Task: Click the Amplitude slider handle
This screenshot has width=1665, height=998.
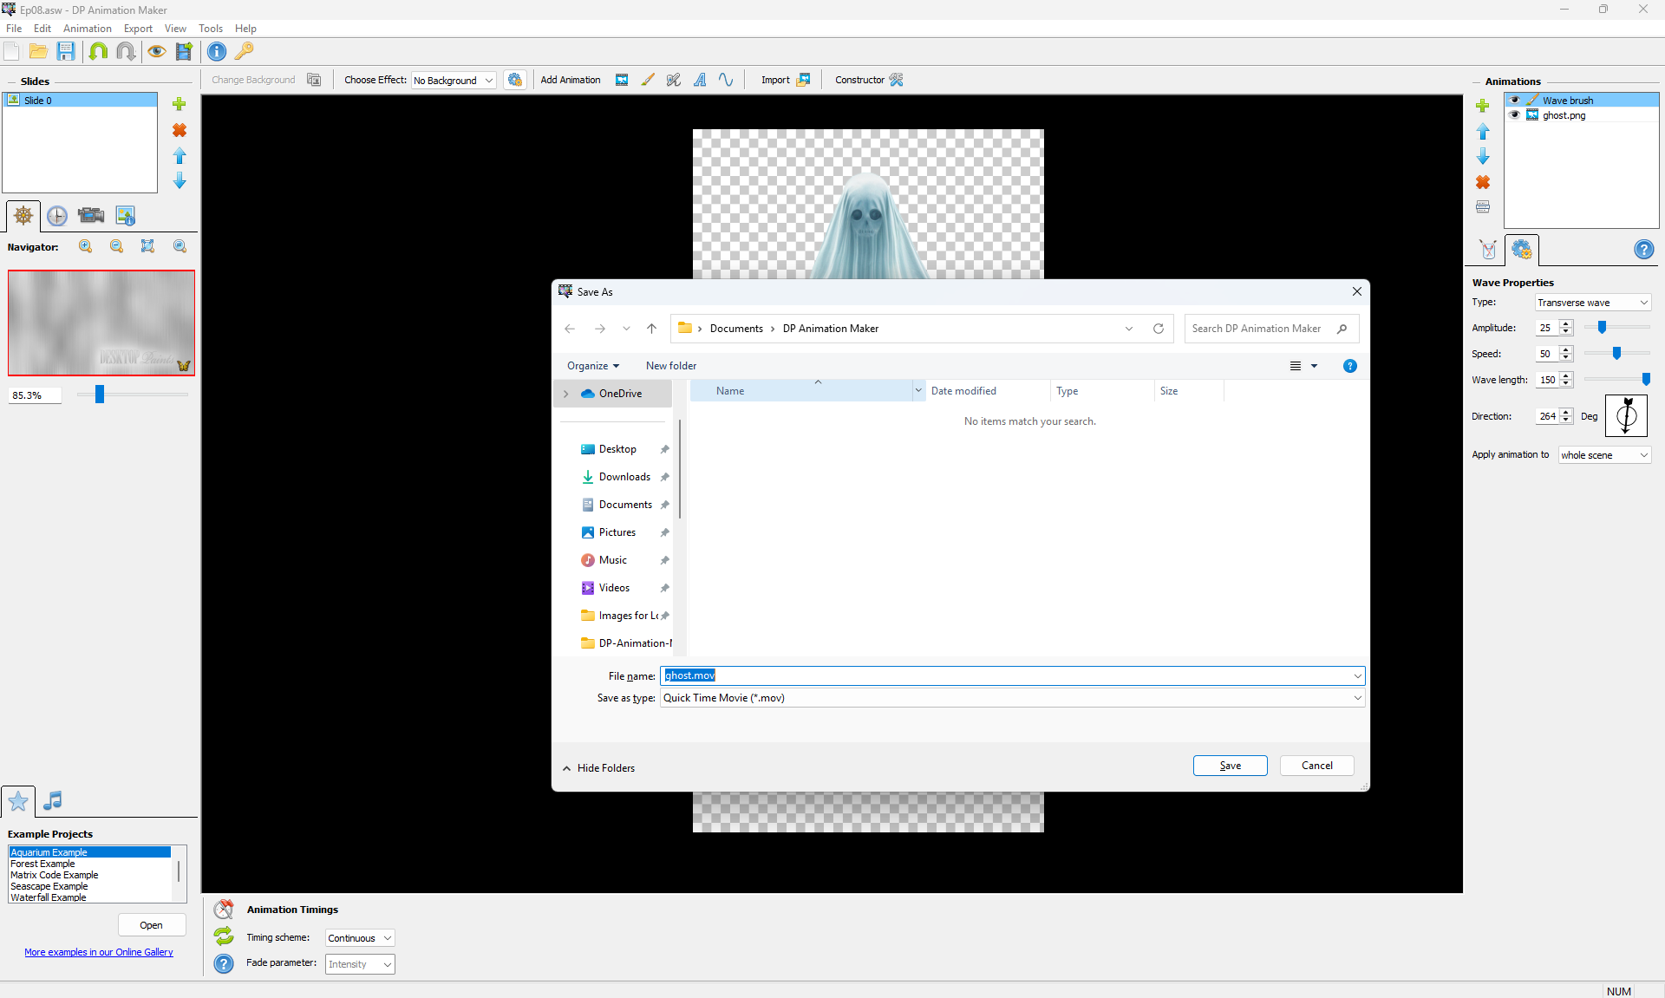Action: point(1603,328)
